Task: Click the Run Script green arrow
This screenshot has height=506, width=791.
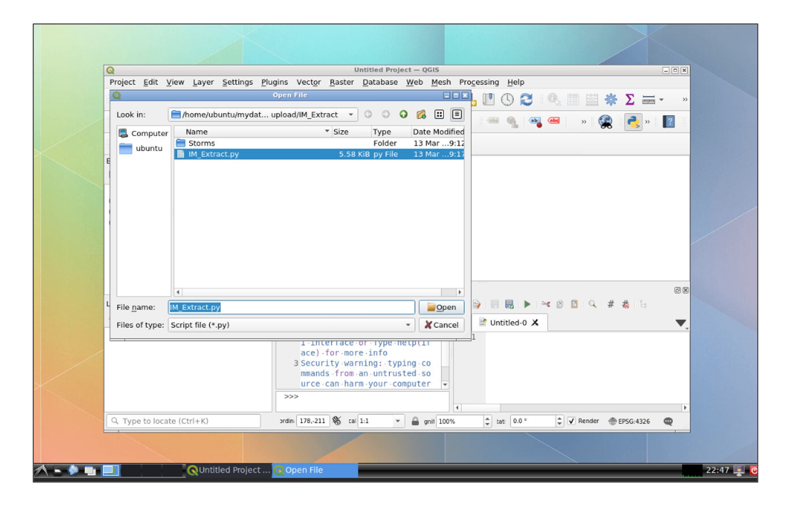Action: pos(527,304)
